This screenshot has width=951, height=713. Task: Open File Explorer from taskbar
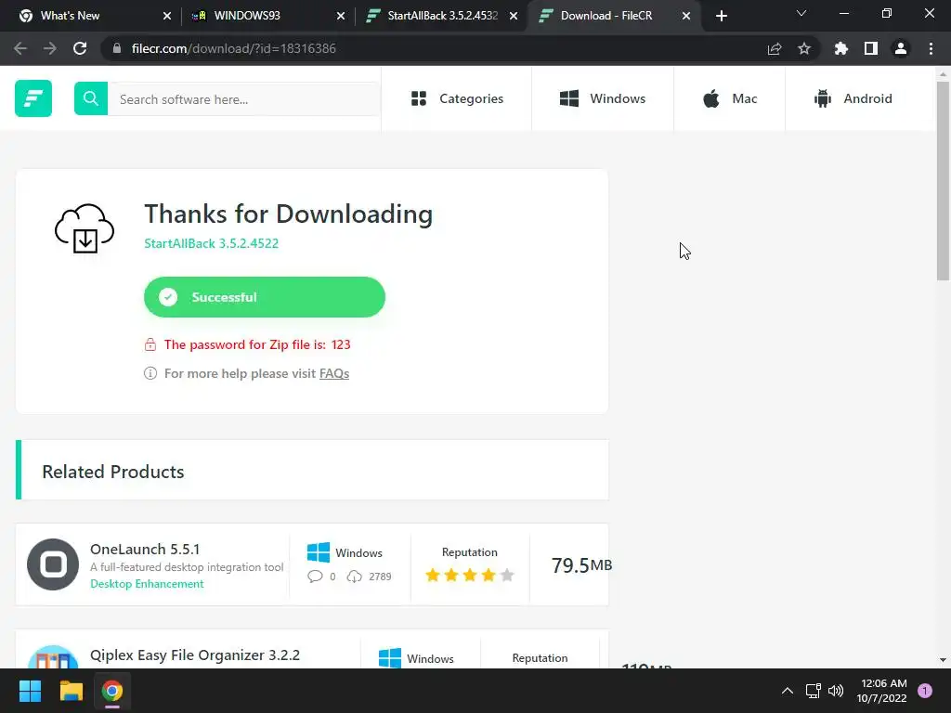point(71,691)
